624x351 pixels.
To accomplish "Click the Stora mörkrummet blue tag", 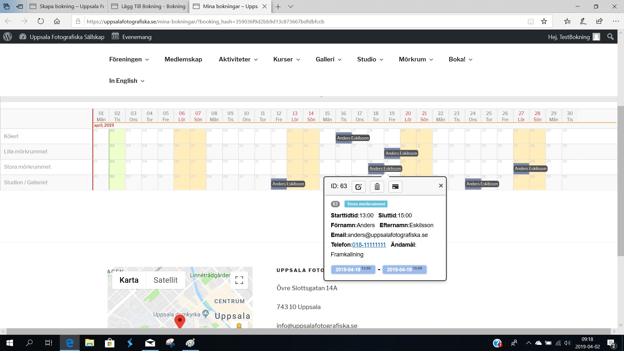I will 366,204.
